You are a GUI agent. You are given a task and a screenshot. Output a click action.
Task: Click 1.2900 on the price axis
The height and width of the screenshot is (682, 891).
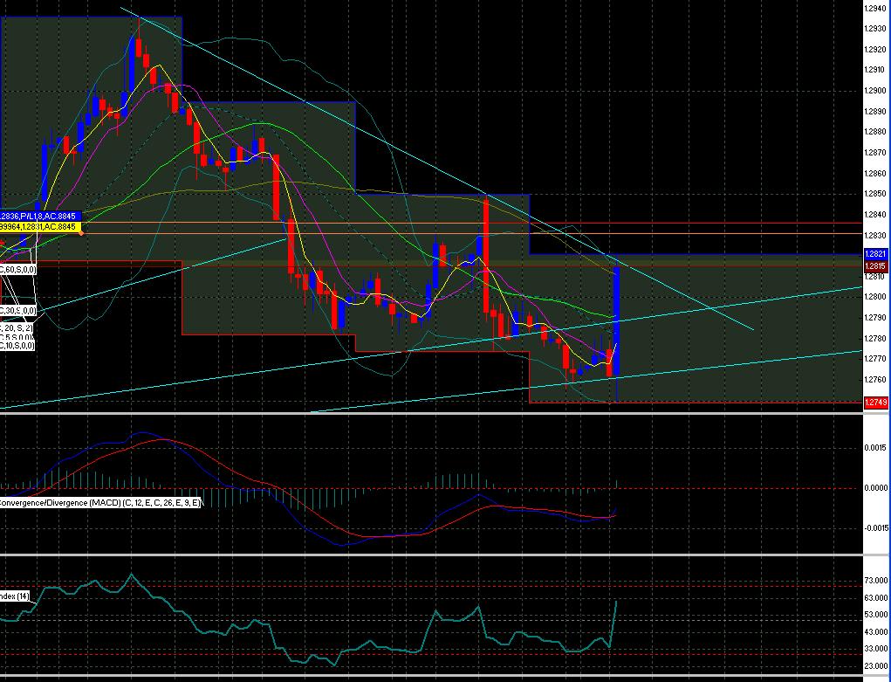[x=874, y=91]
